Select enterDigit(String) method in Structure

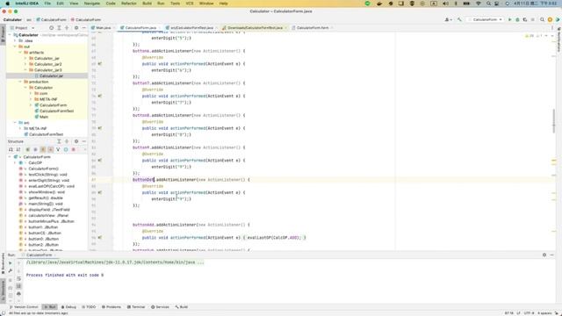point(49,180)
